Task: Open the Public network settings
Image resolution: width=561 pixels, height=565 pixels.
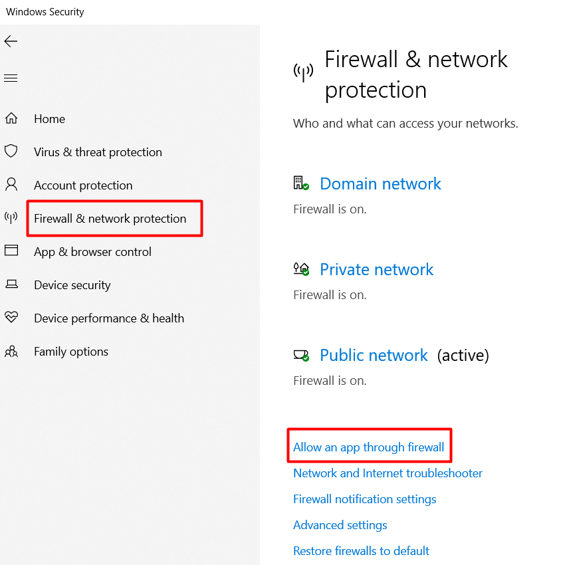Action: [x=374, y=356]
